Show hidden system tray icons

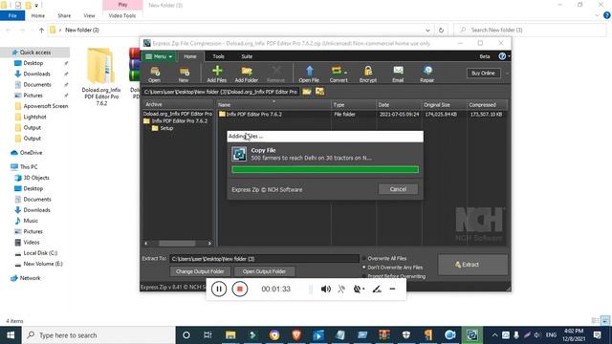494,335
